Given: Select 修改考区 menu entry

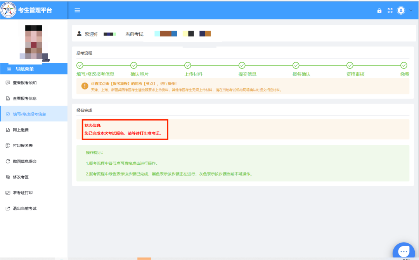Looking at the screenshot, I should (x=21, y=177).
